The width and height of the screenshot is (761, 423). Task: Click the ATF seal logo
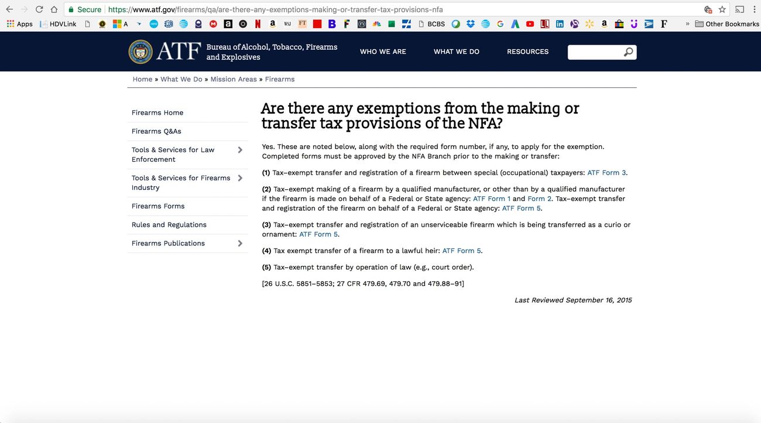pos(140,52)
